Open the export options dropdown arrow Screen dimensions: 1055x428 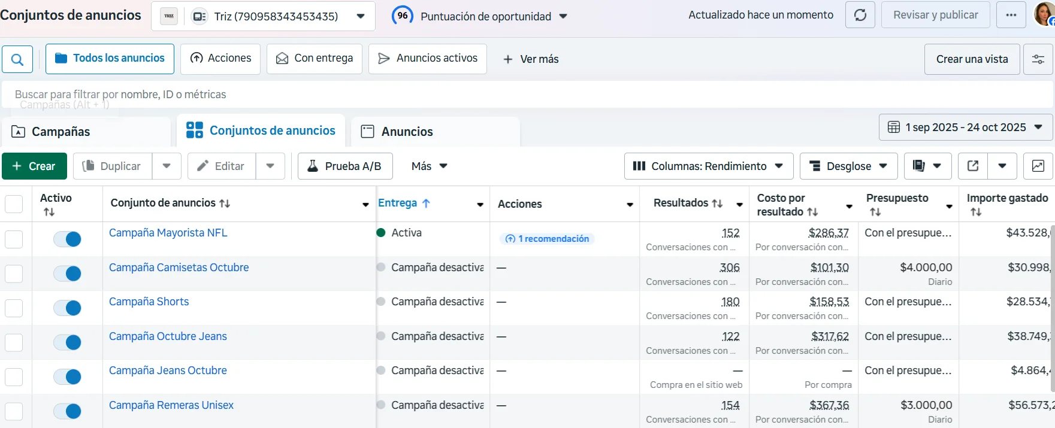[1002, 166]
